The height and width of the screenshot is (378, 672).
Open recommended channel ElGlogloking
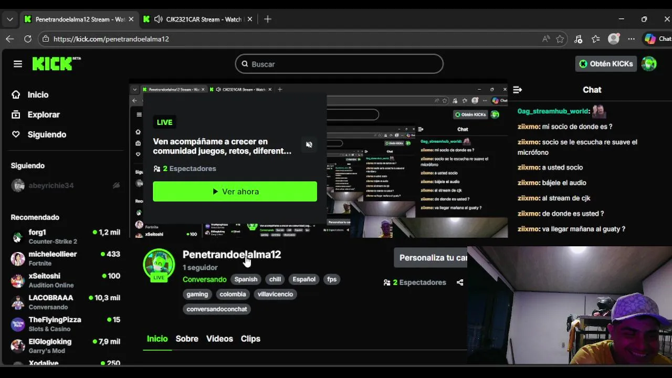(66, 346)
